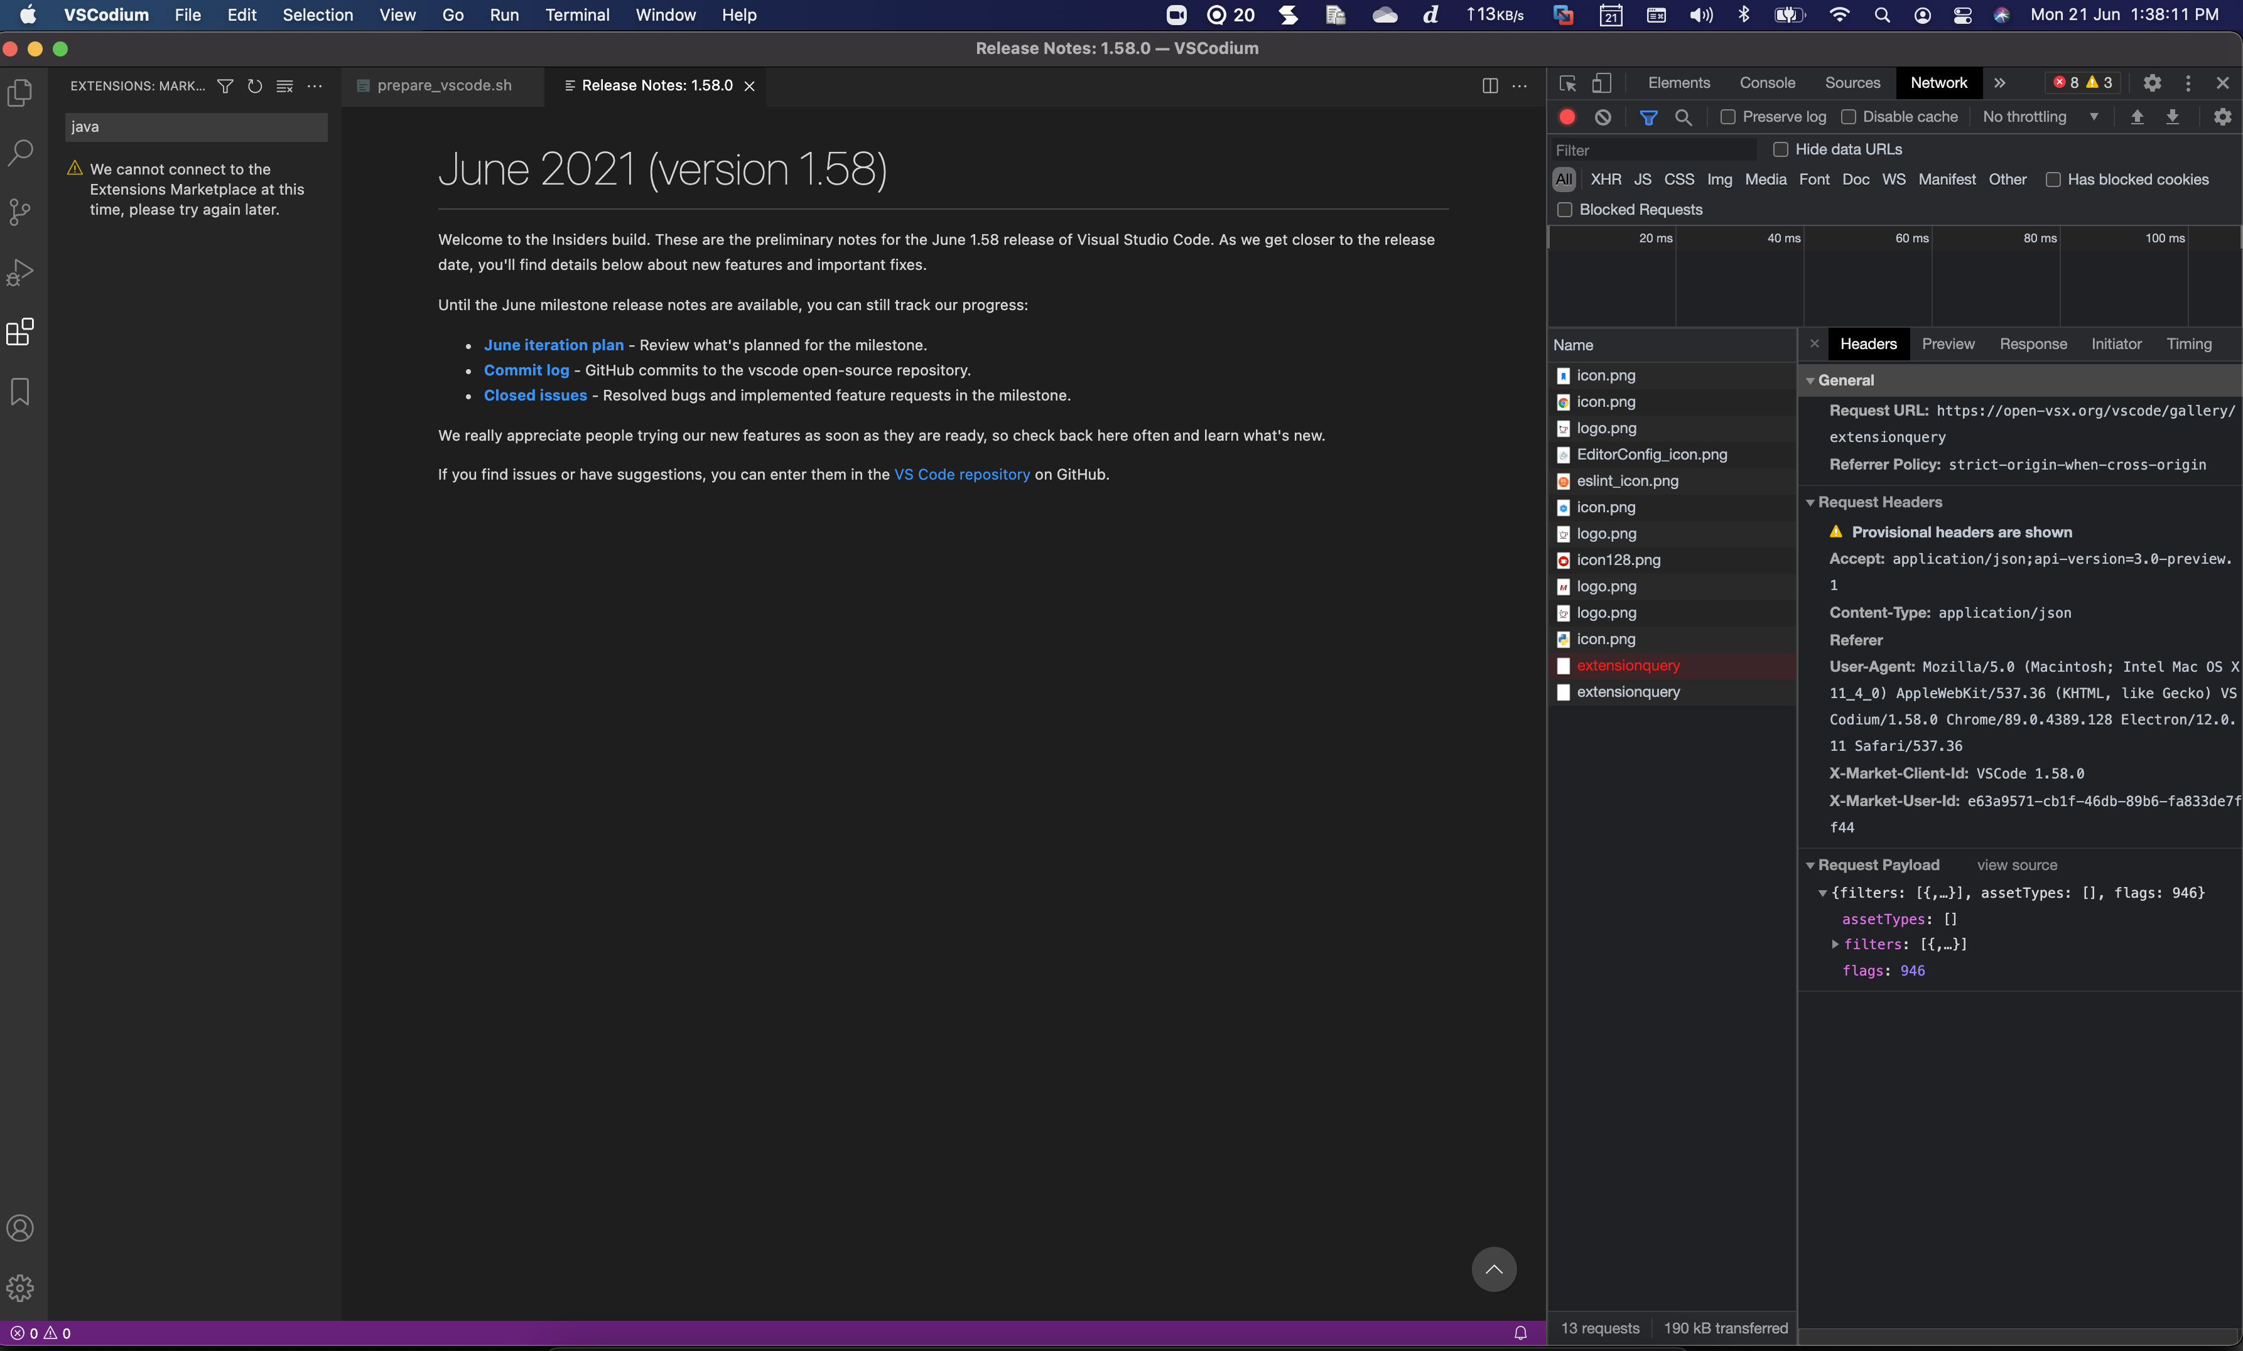Expand filters in the Request Payload
The height and width of the screenshot is (1351, 2243).
coord(1835,944)
